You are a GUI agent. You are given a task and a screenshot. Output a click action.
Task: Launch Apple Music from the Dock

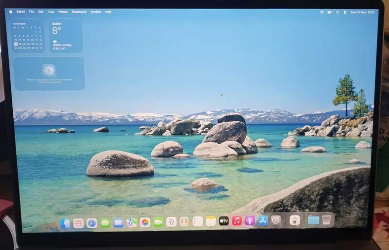click(x=237, y=222)
